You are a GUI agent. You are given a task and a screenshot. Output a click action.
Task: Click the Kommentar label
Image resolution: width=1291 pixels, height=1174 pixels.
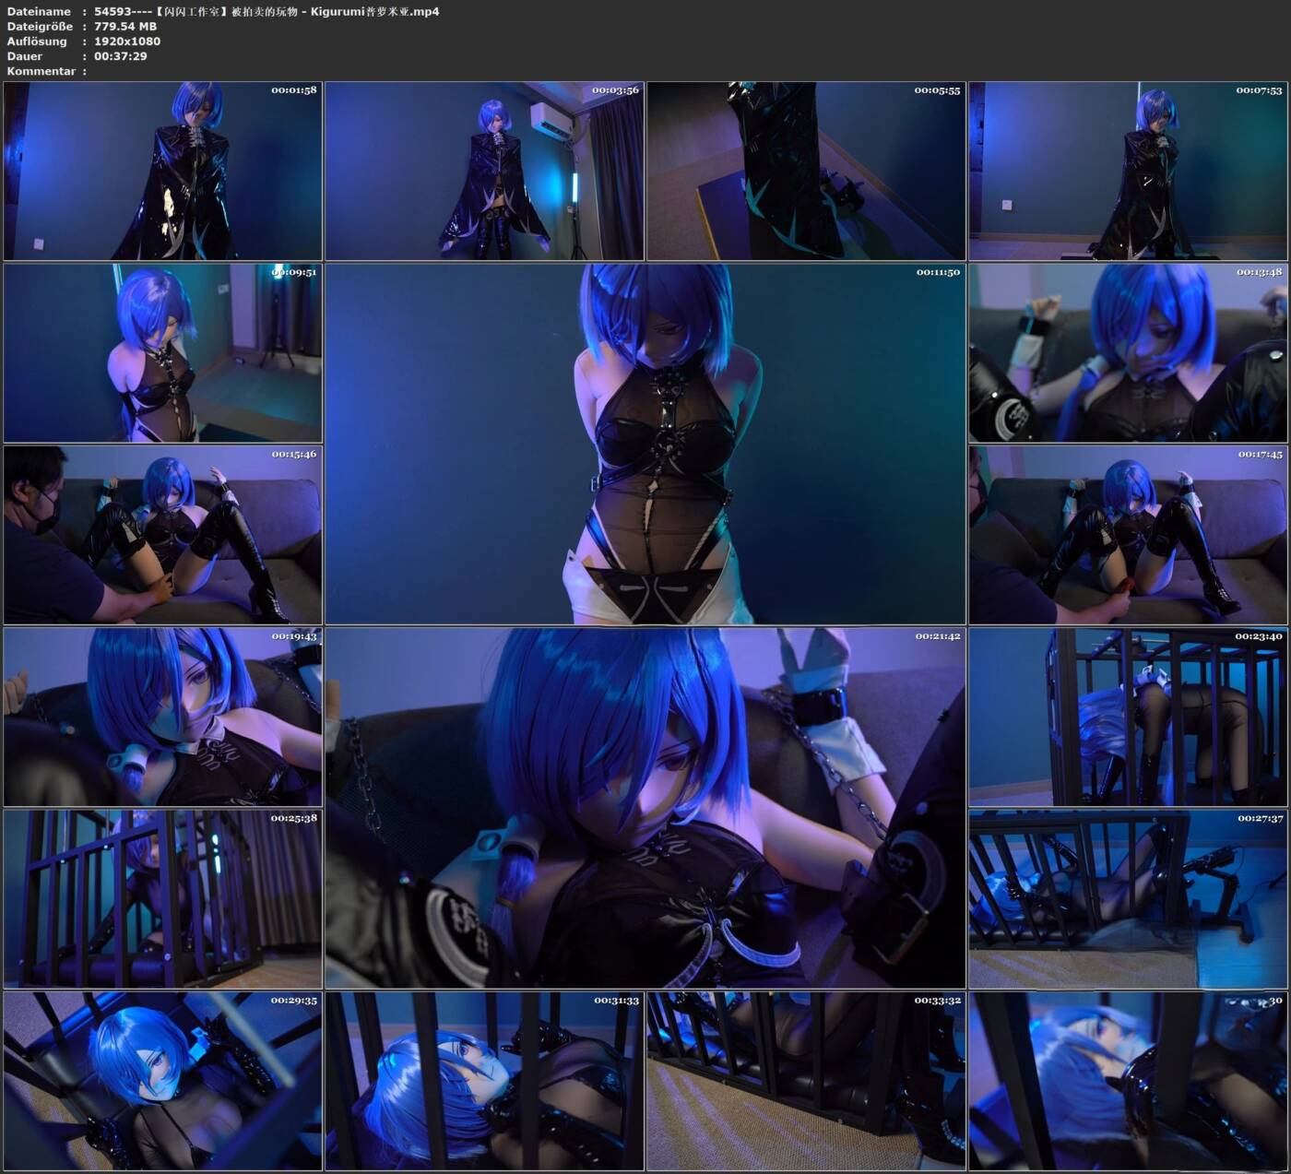click(41, 71)
